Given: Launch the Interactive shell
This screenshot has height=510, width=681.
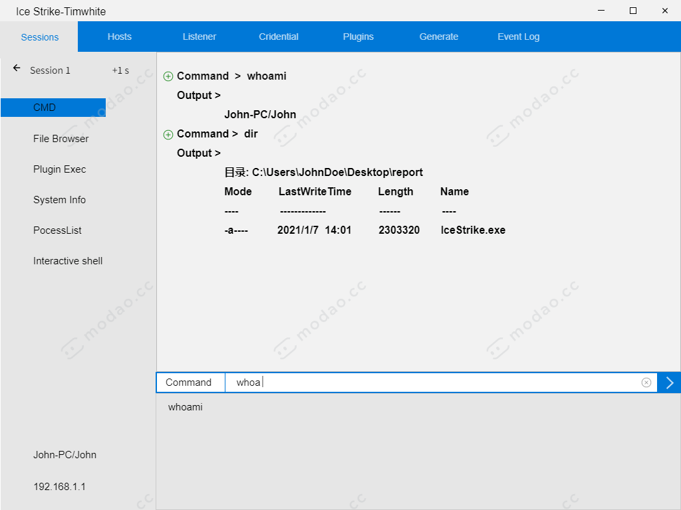Looking at the screenshot, I should pos(67,261).
